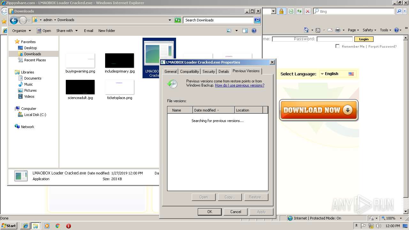409x230 pixels.
Task: Click IE stop loading red X
Action: (308, 11)
